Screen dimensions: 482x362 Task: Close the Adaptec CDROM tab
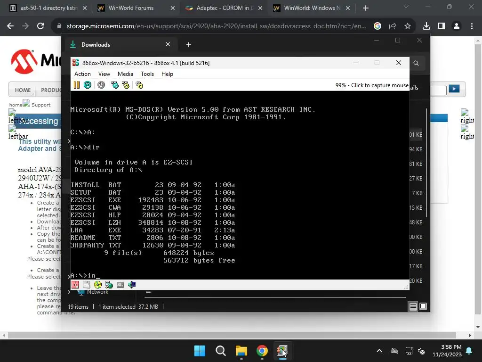pyautogui.click(x=260, y=8)
